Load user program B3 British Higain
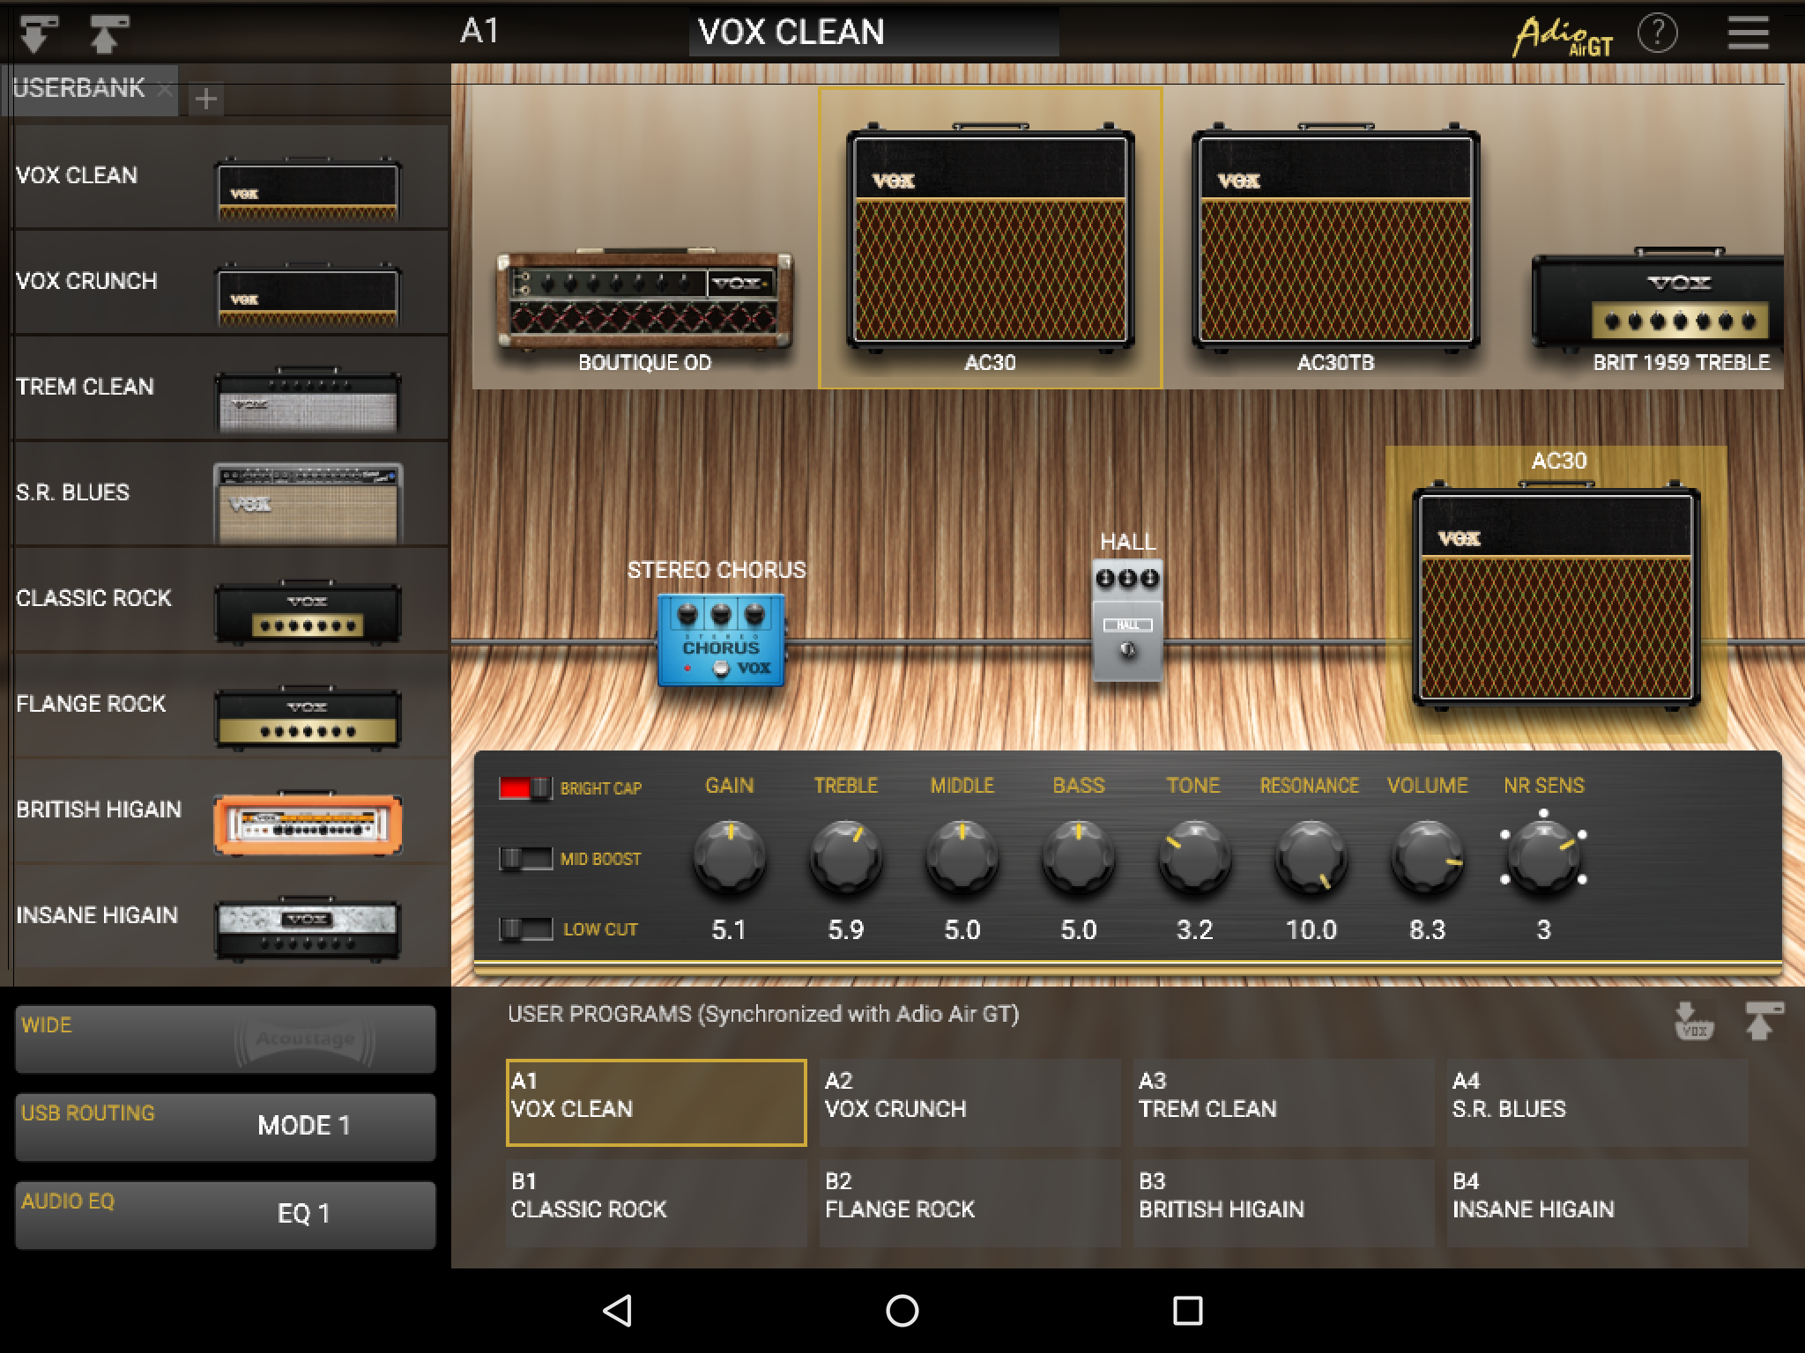Image resolution: width=1805 pixels, height=1353 pixels. (x=1282, y=1201)
